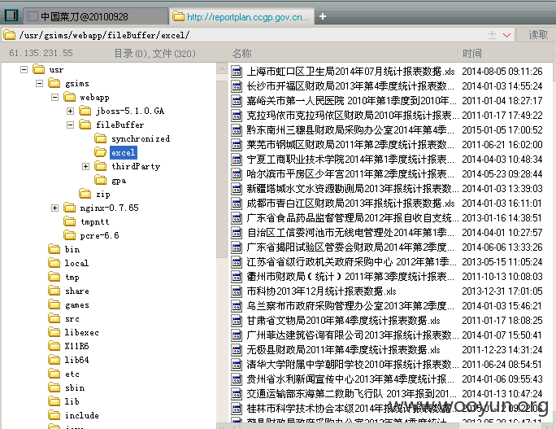
Task: Expand the jboss-5.1.0.GA folder node
Action: [x=70, y=112]
